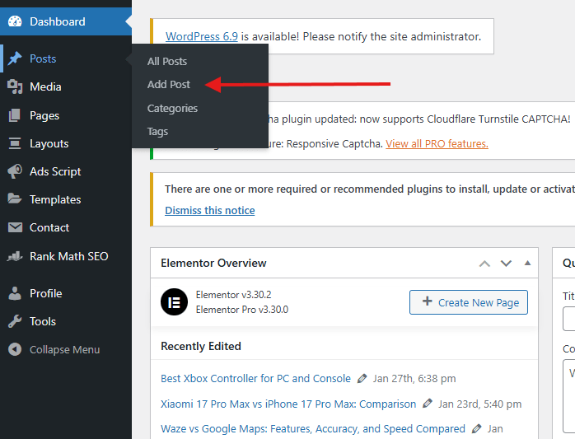Click the Templates folder icon
This screenshot has width=575, height=439.
pyautogui.click(x=15, y=199)
